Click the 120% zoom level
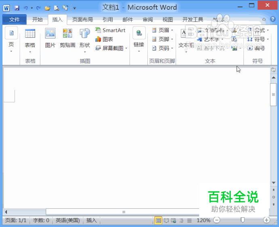The width and height of the screenshot is (279, 227). pyautogui.click(x=203, y=221)
